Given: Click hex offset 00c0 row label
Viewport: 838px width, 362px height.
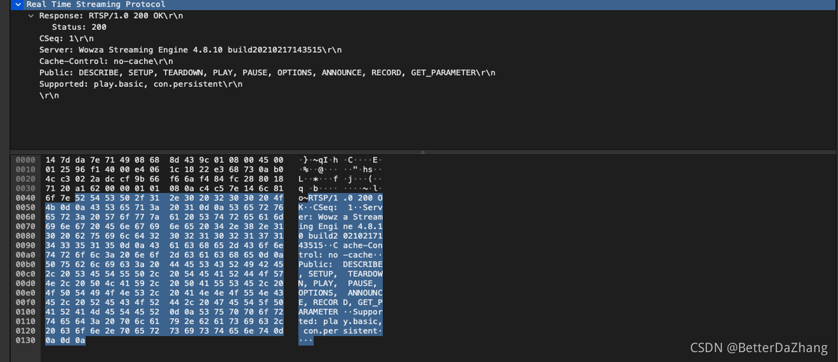Looking at the screenshot, I should pos(25,276).
